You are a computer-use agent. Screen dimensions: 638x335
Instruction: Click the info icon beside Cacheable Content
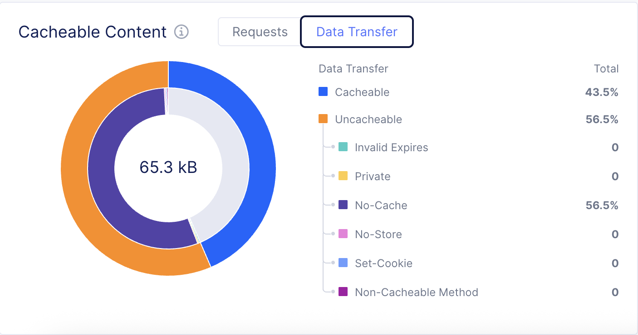coord(182,32)
